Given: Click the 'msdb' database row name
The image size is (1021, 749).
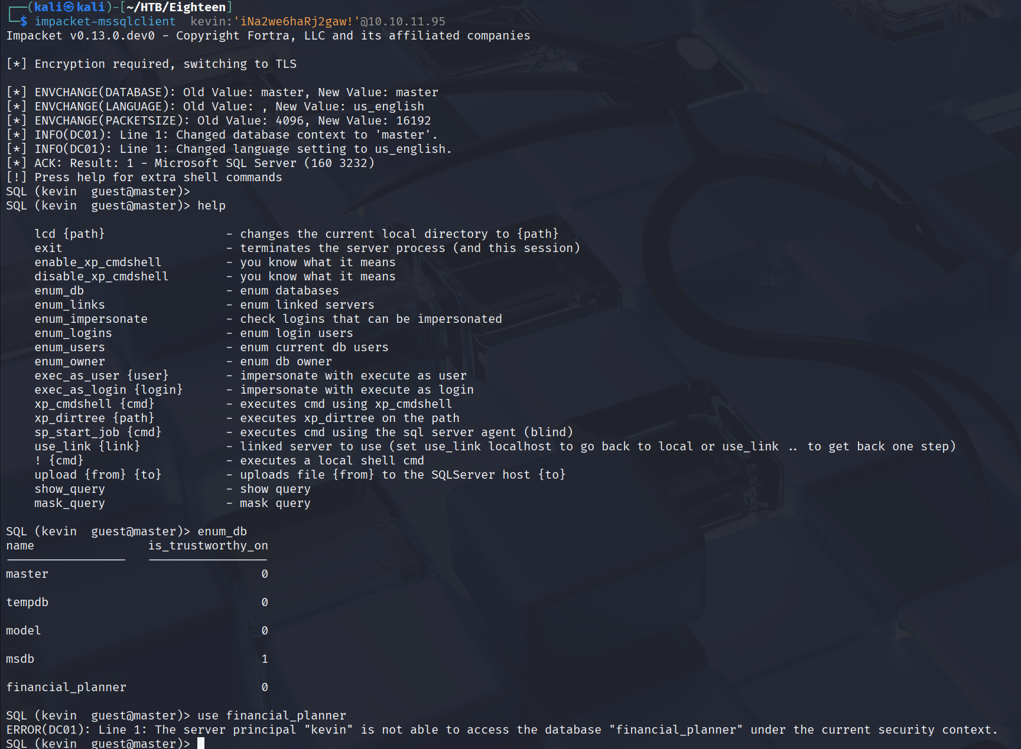Looking at the screenshot, I should tap(20, 659).
